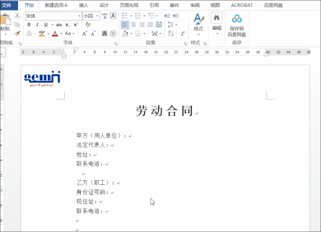The image size is (321, 232).
Task: Open the font name 宋体 dropdown
Action: tap(79, 16)
